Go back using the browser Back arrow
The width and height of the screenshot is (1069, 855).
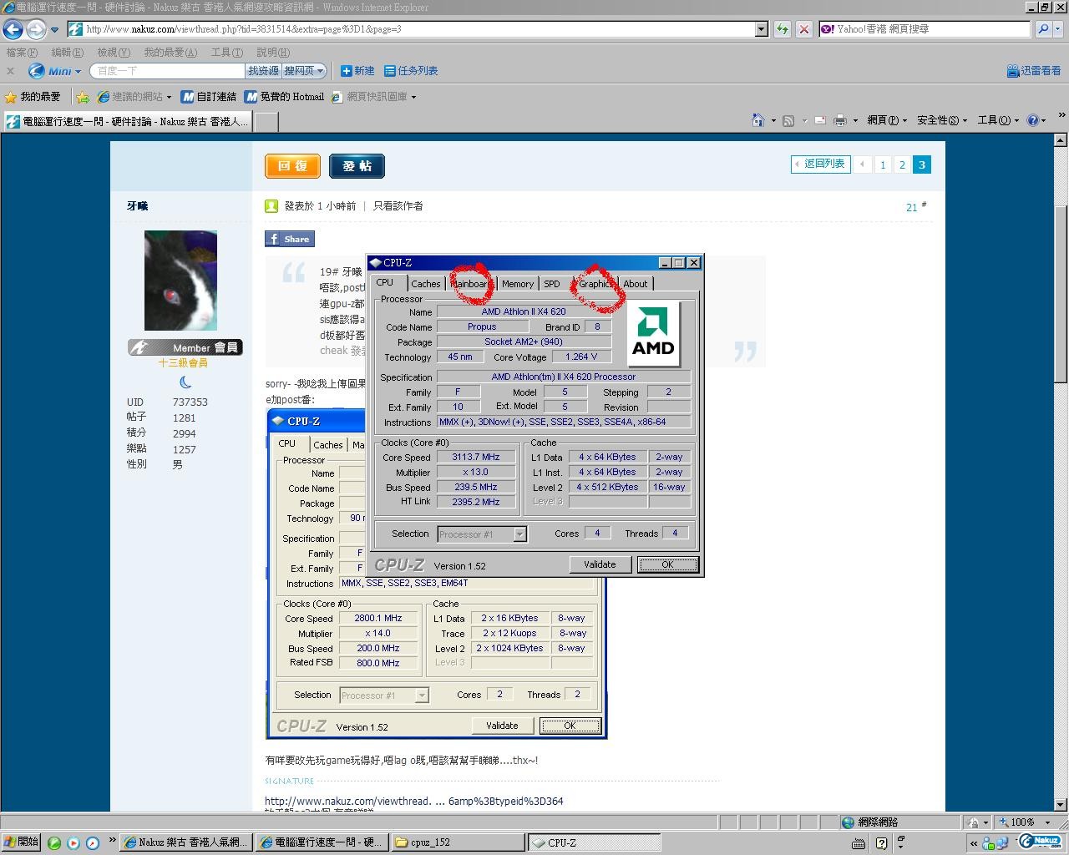(x=13, y=30)
